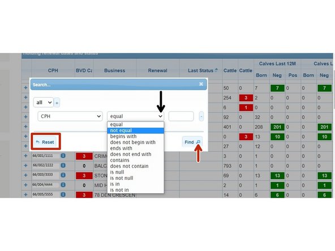Click the Calves Last 12M header
The image size is (335, 251).
point(277,64)
